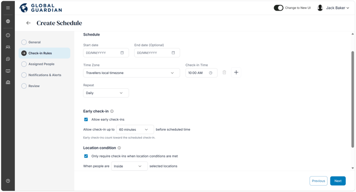
Task: Click Jack Baker's avatar icon
Action: (320, 8)
